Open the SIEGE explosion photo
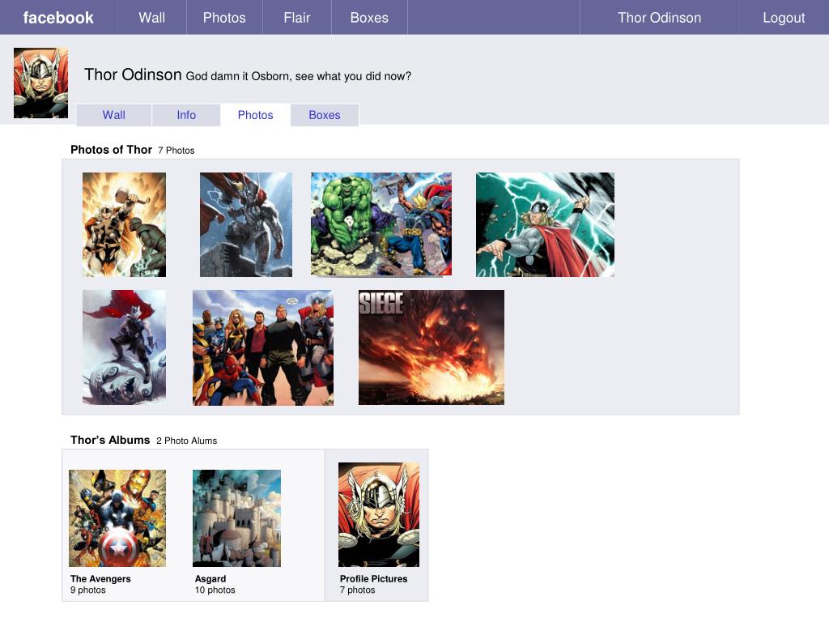The image size is (829, 622). pyautogui.click(x=432, y=347)
